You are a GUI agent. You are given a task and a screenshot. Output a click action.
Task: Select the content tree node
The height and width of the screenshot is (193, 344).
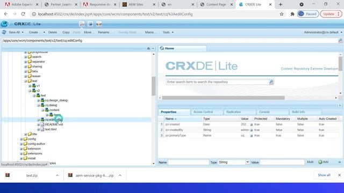[x=54, y=110]
